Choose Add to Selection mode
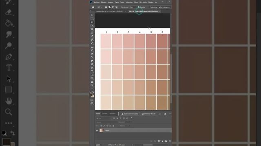 point(109,7)
